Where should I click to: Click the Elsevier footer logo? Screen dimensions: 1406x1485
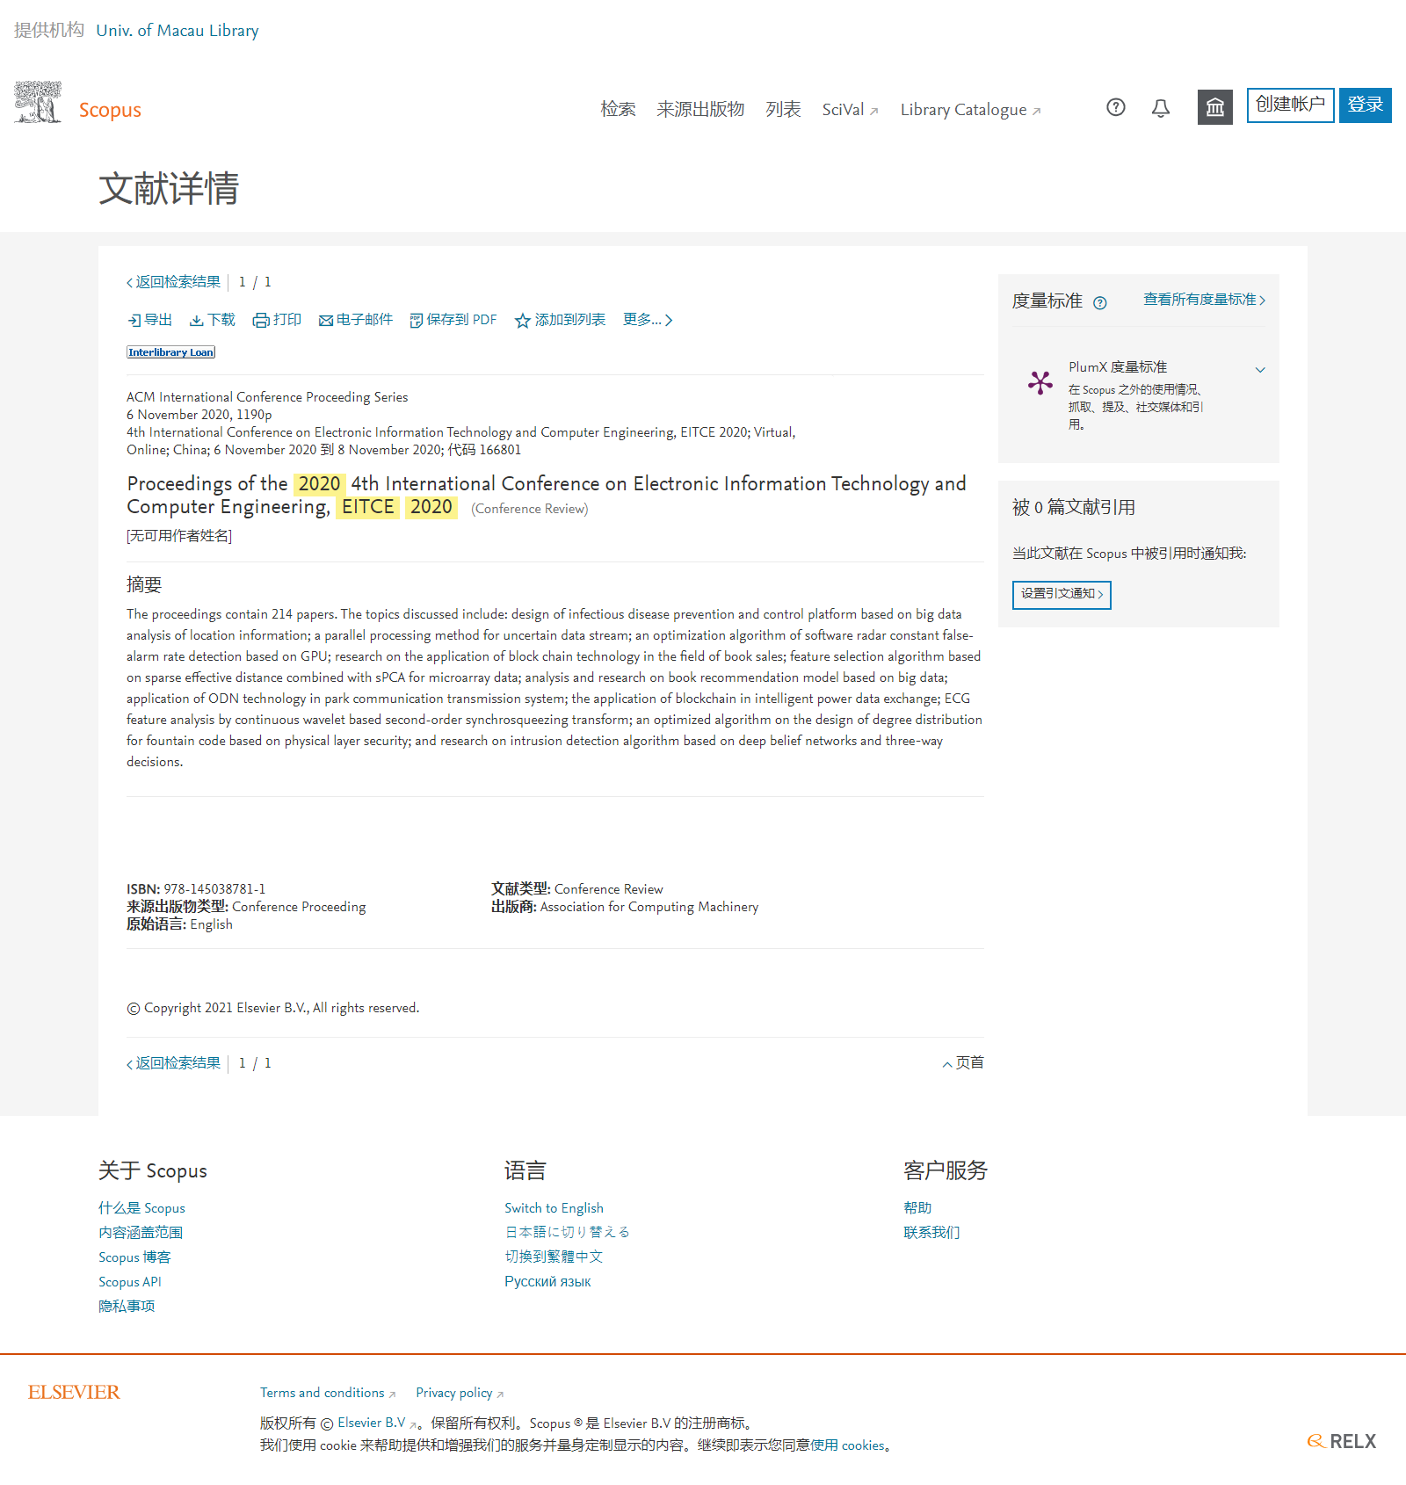[74, 1392]
